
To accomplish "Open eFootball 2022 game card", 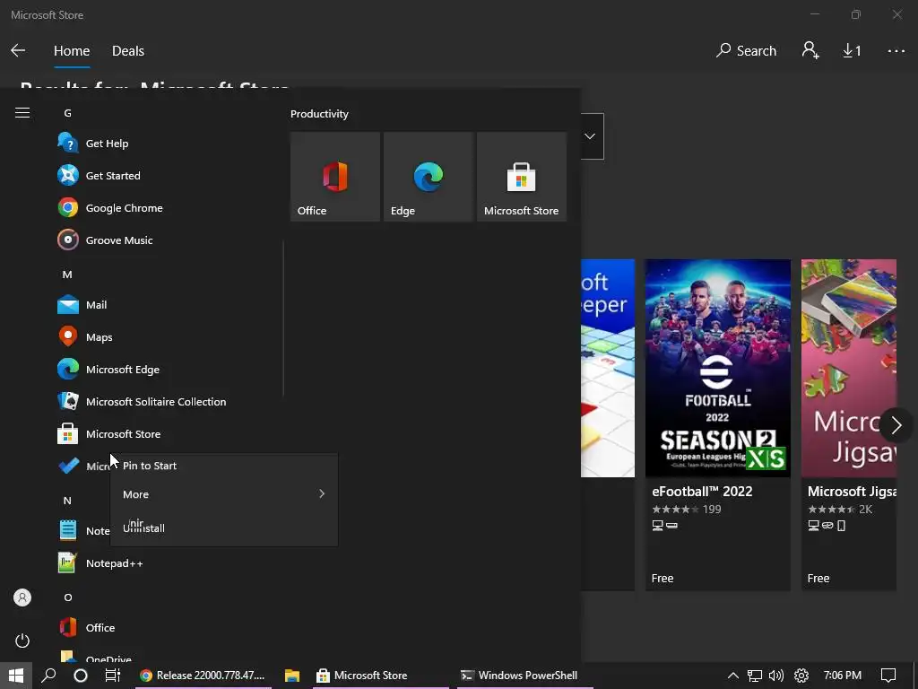I will click(718, 424).
